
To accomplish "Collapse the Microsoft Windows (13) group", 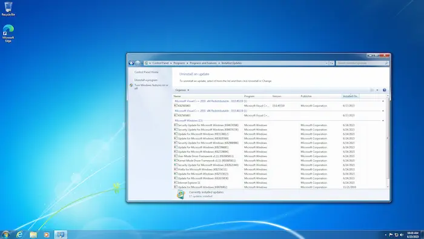I will 383,121.
